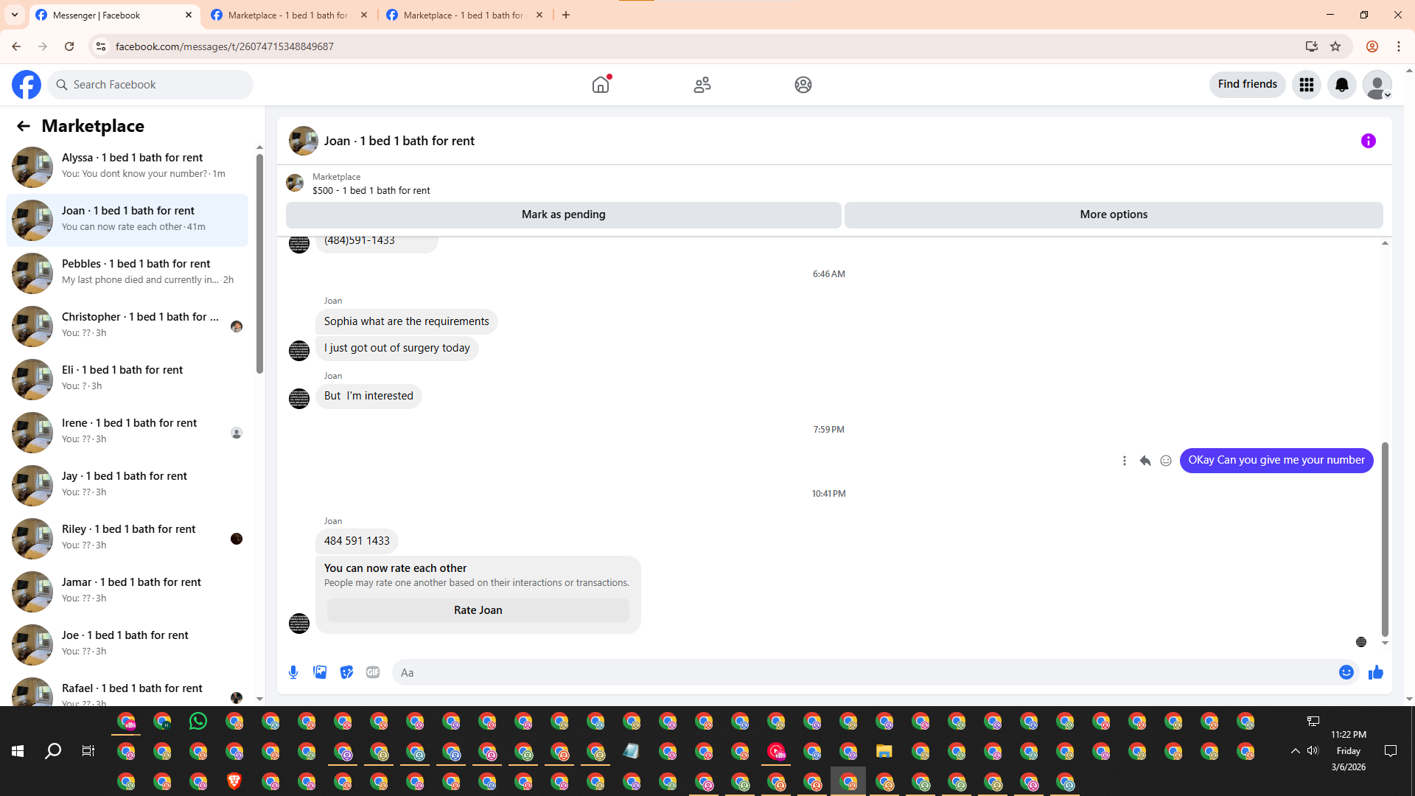This screenshot has height=796, width=1415.
Task: Send a thumbs-up like
Action: coord(1376,672)
